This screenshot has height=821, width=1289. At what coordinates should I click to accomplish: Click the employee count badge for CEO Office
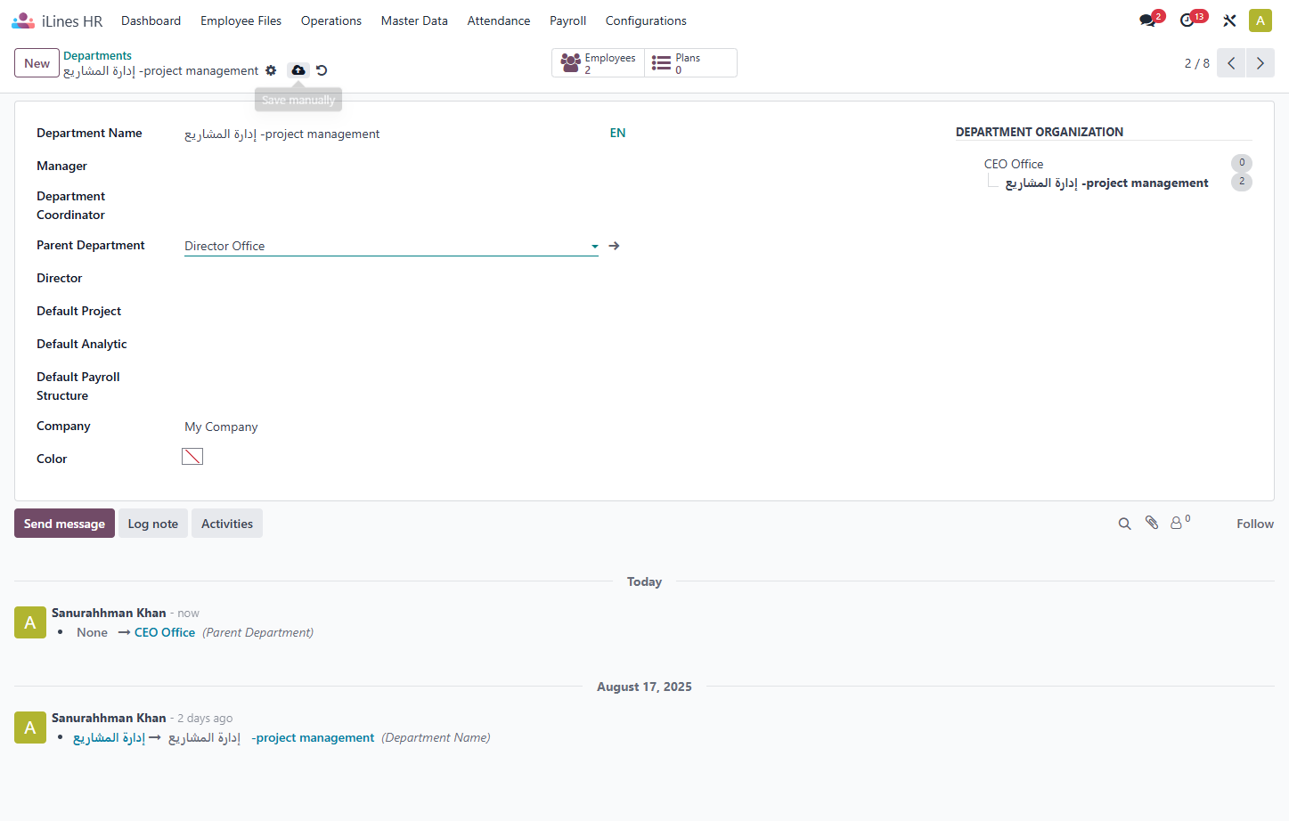pos(1242,163)
